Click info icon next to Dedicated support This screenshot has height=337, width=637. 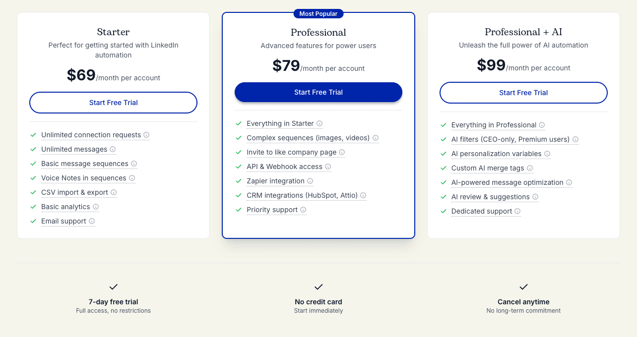(x=517, y=211)
